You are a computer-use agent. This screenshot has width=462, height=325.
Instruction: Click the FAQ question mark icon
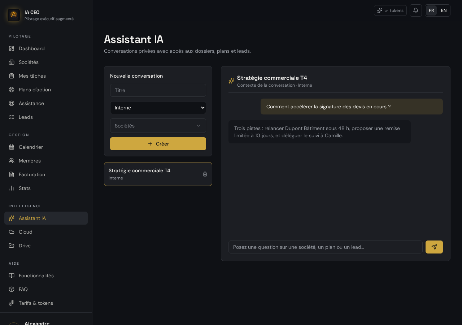[x=12, y=289]
